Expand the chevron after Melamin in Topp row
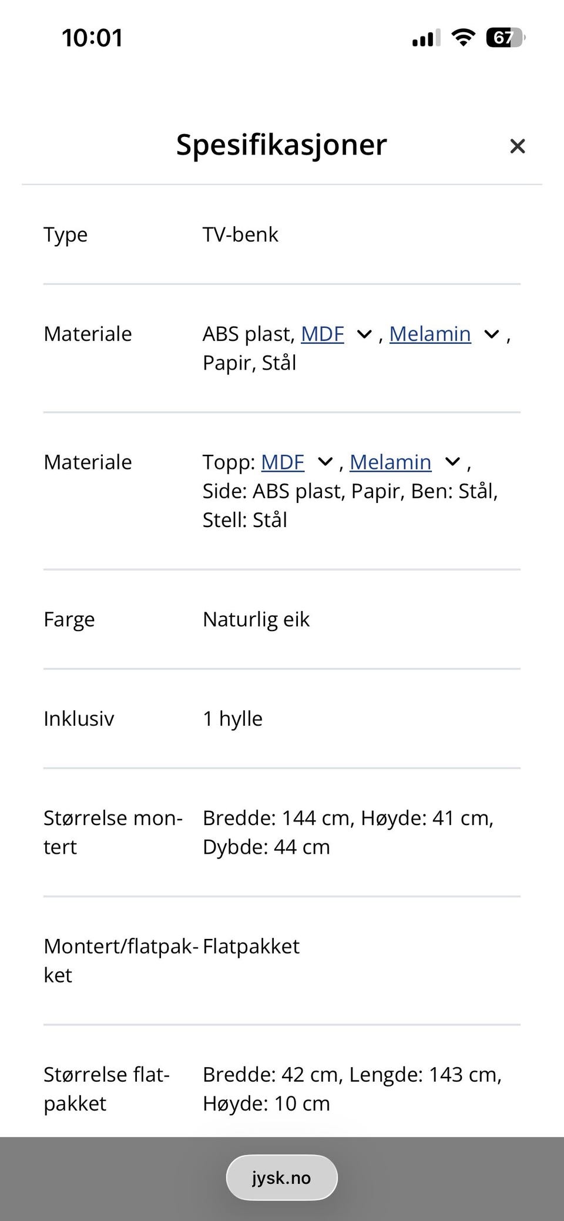This screenshot has width=564, height=1221. click(x=452, y=462)
